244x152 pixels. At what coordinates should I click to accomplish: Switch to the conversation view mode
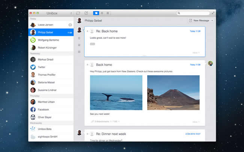(x=96, y=13)
